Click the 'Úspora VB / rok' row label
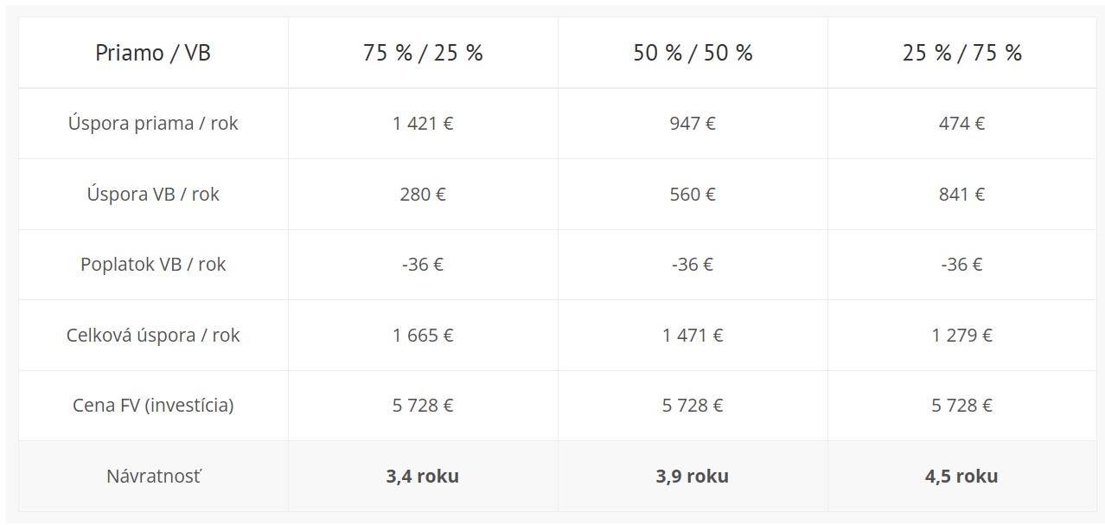 pyautogui.click(x=153, y=195)
